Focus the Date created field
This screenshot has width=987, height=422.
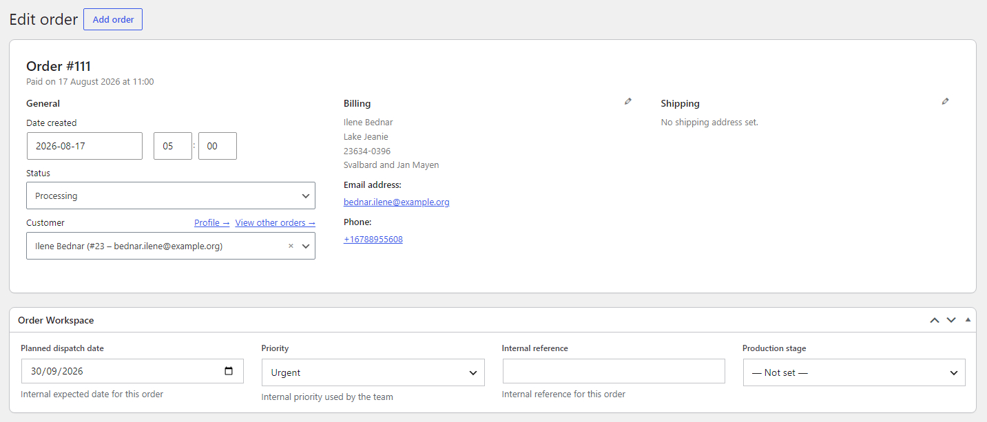click(85, 146)
